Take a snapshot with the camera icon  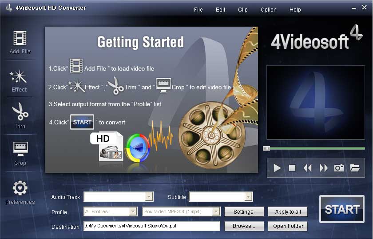(x=339, y=168)
